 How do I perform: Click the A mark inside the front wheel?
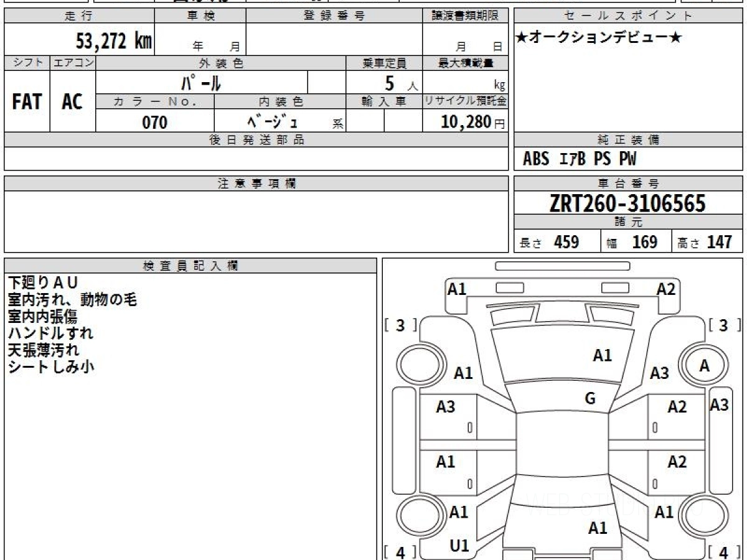coord(704,366)
